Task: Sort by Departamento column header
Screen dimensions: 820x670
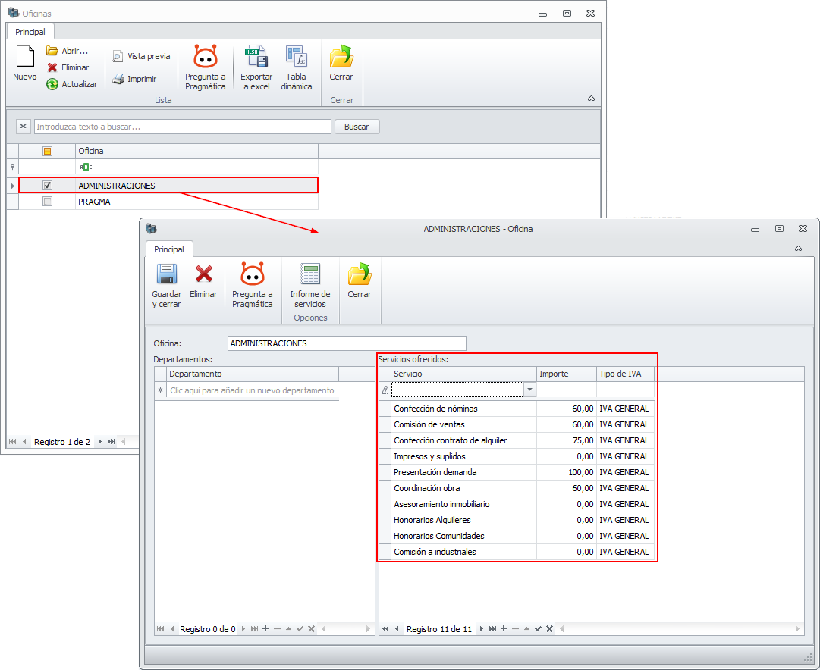Action: click(253, 374)
